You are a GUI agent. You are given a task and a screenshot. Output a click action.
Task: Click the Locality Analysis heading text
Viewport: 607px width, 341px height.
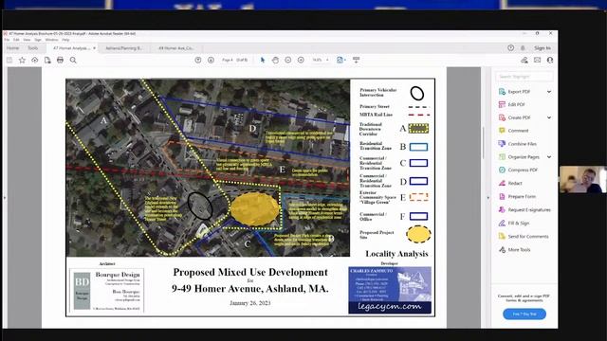click(396, 254)
